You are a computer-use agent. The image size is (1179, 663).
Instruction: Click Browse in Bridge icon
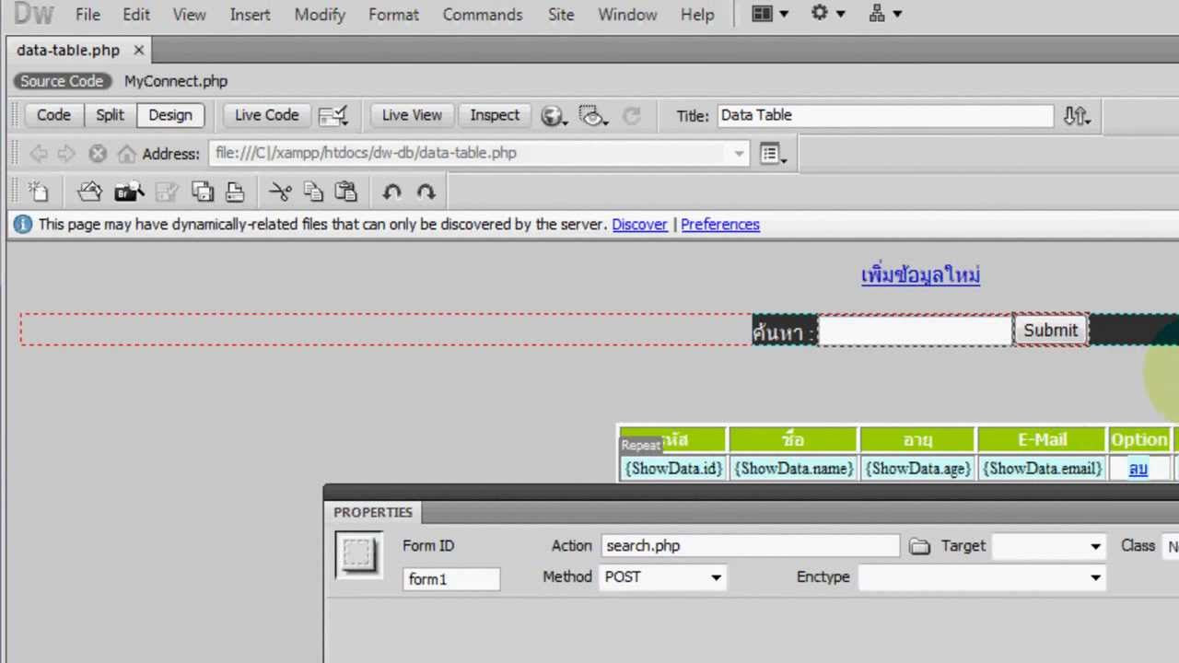[129, 192]
